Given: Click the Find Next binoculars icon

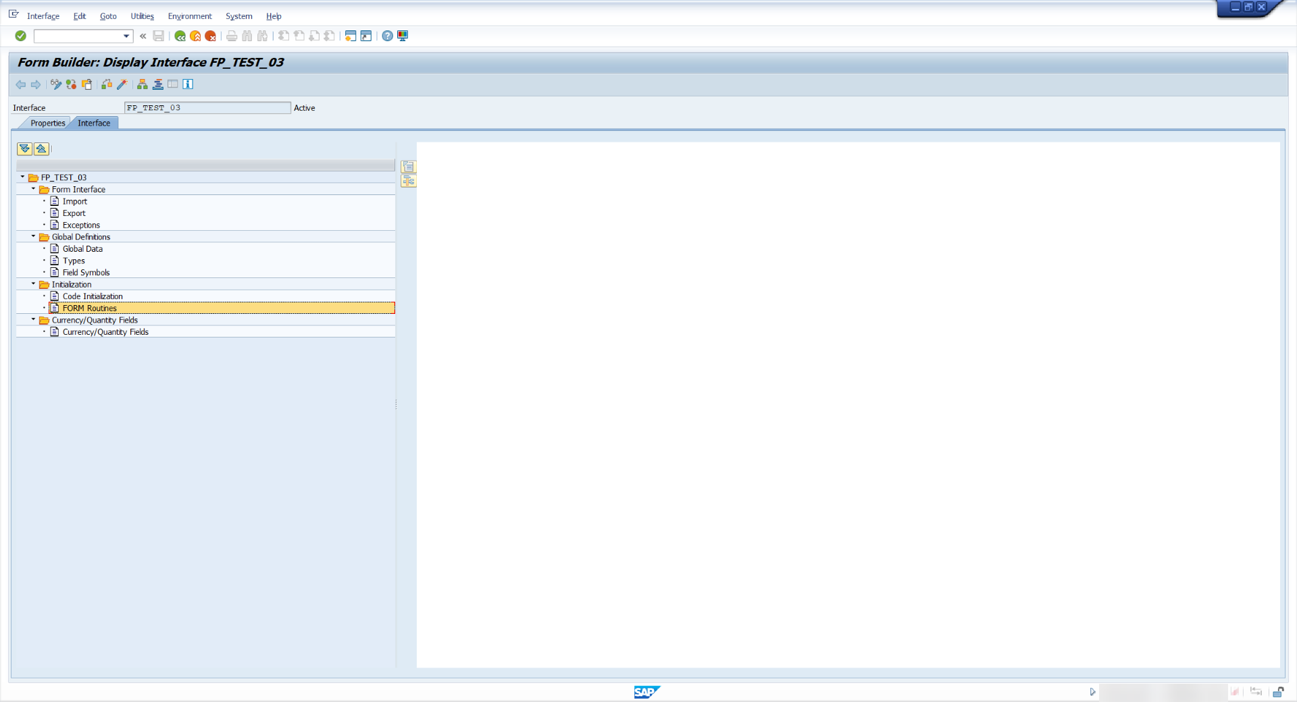Looking at the screenshot, I should click(263, 36).
